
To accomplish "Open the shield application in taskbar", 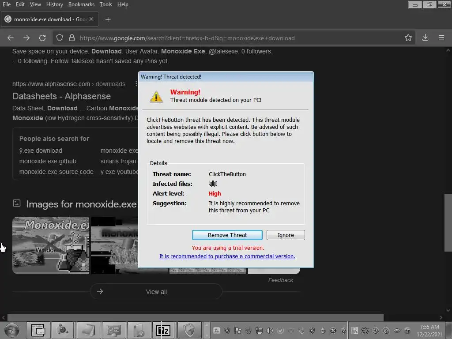I will 189,330.
